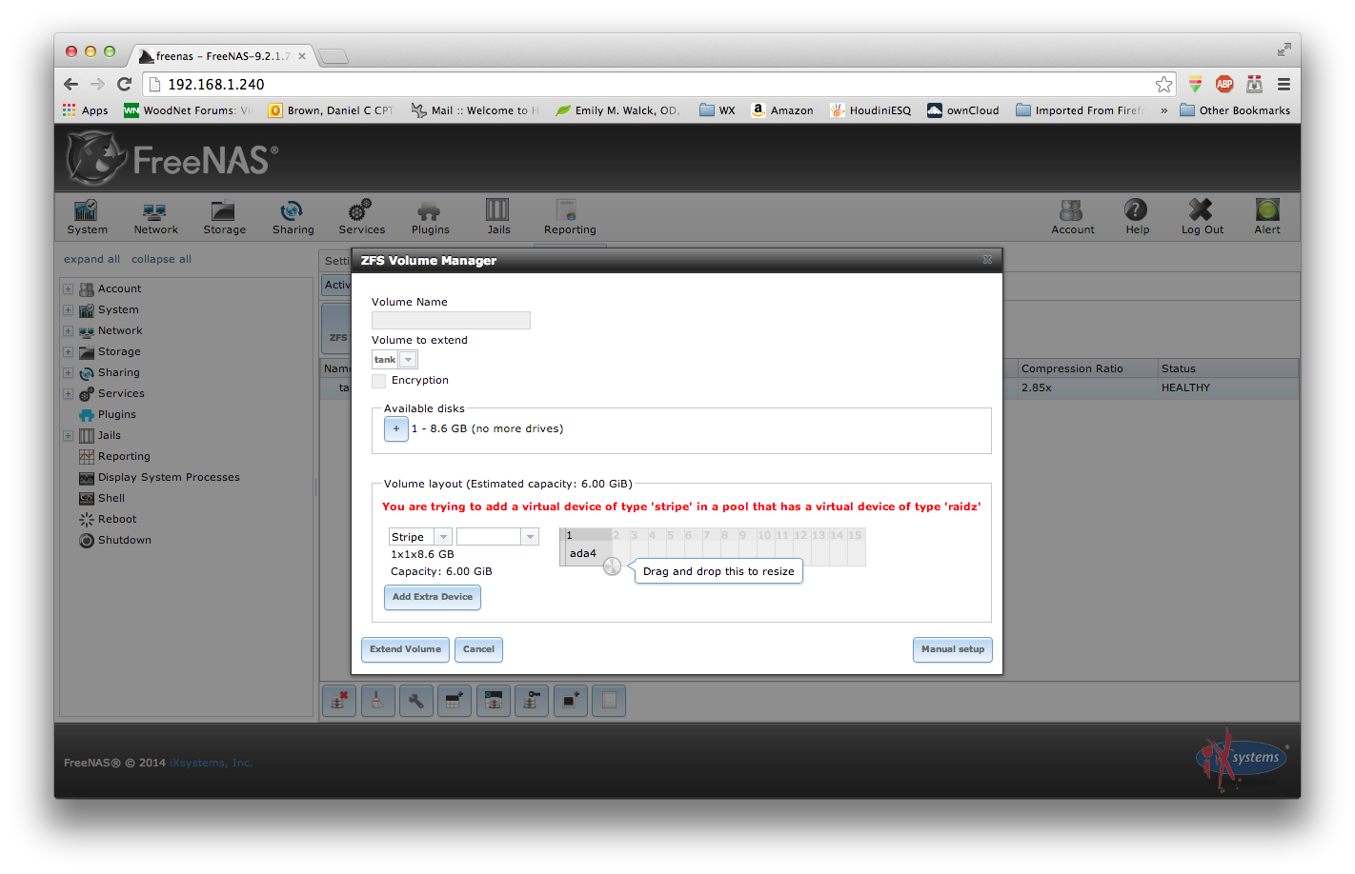Click the scrub volume broom icon
Viewport: 1355px width, 874px height.
point(377,702)
